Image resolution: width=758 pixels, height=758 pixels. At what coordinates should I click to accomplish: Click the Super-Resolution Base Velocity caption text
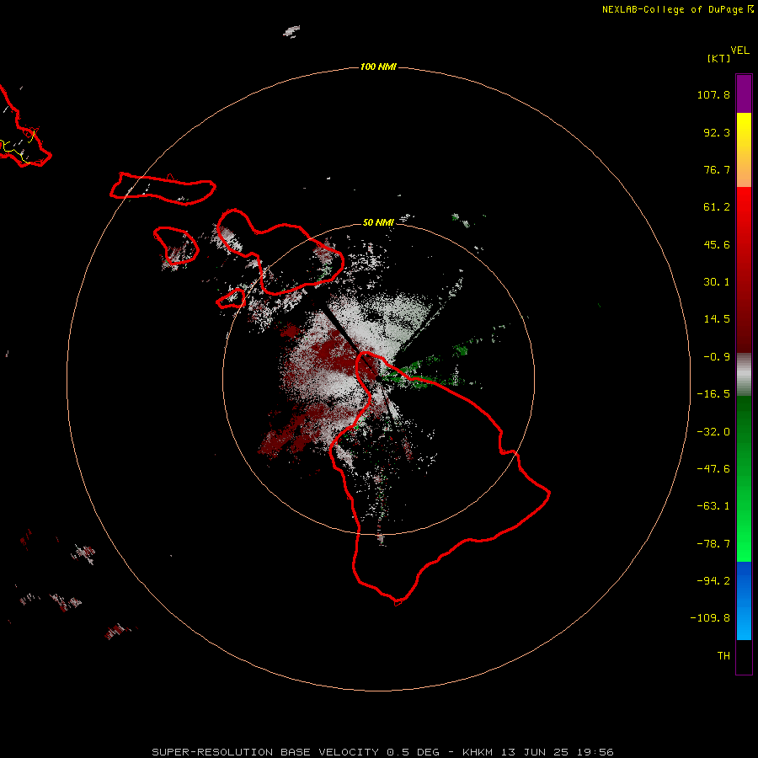click(x=382, y=752)
